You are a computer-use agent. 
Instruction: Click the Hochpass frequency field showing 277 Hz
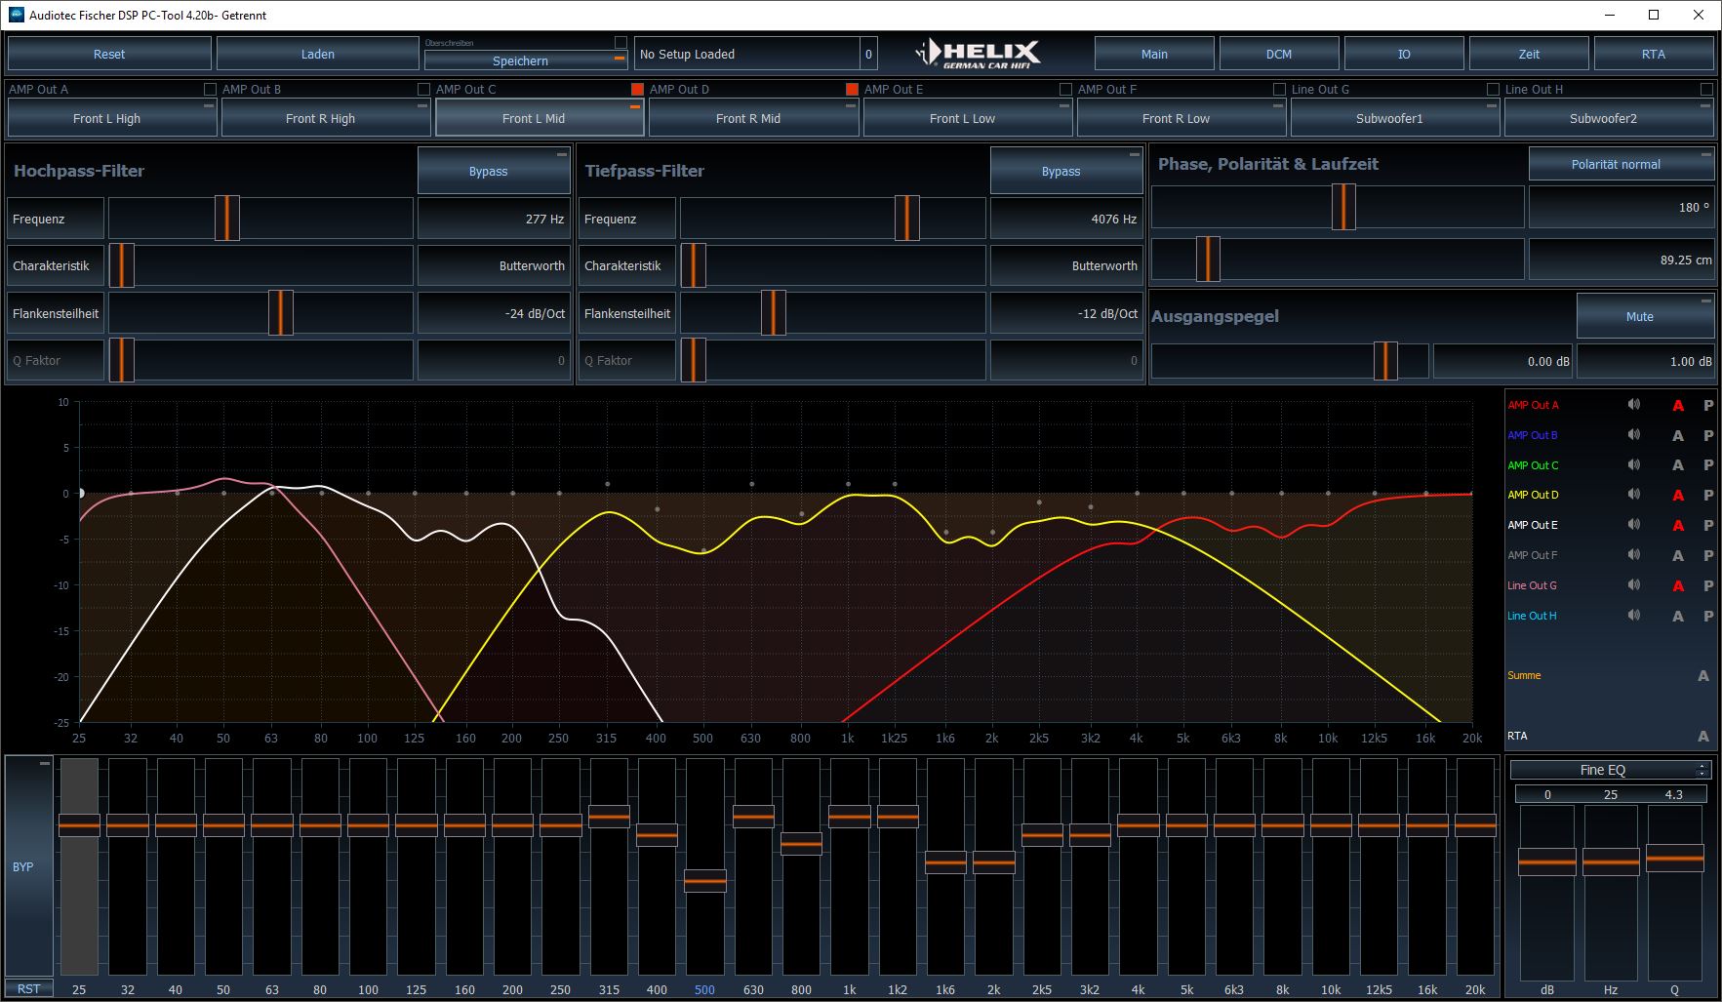494,220
